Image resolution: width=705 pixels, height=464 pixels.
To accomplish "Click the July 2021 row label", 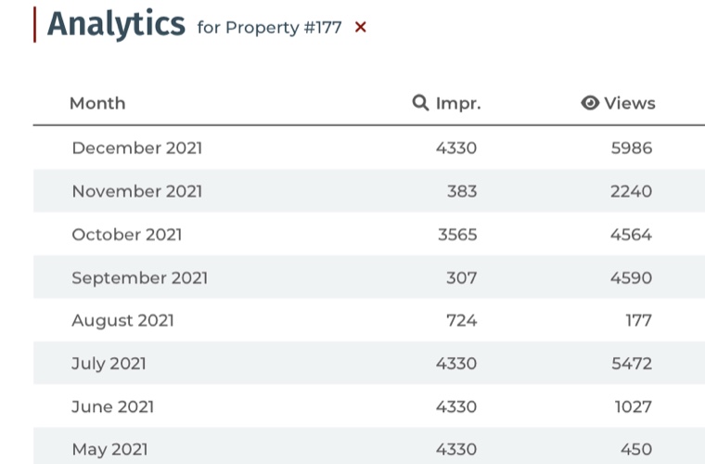I will pyautogui.click(x=109, y=364).
